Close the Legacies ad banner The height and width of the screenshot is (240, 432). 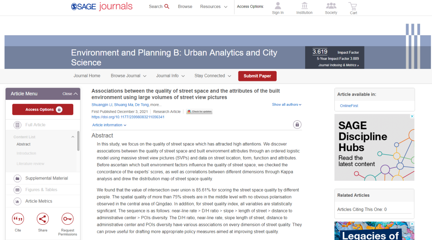point(412,224)
